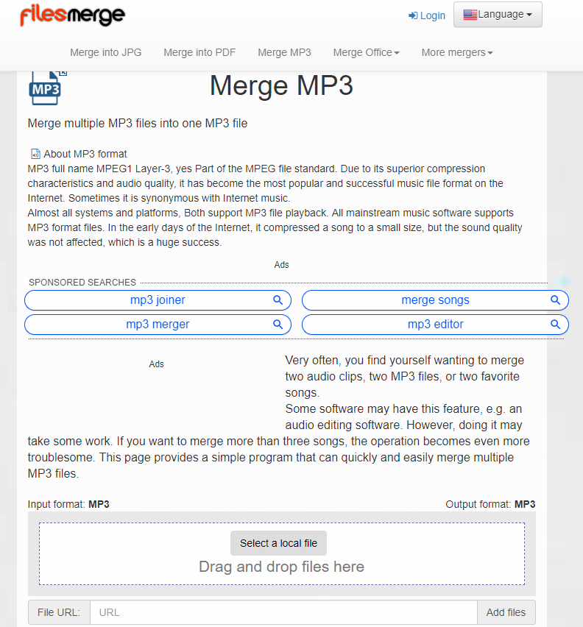Click the Output format: MP3 label
The width and height of the screenshot is (583, 627).
(x=490, y=504)
